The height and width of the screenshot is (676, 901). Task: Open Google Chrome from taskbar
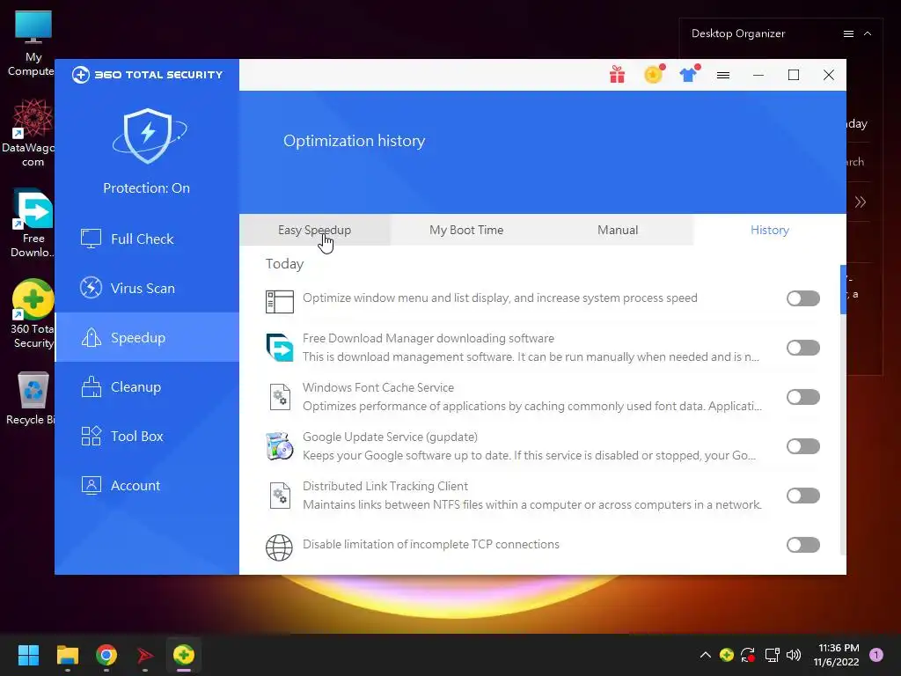(x=106, y=655)
